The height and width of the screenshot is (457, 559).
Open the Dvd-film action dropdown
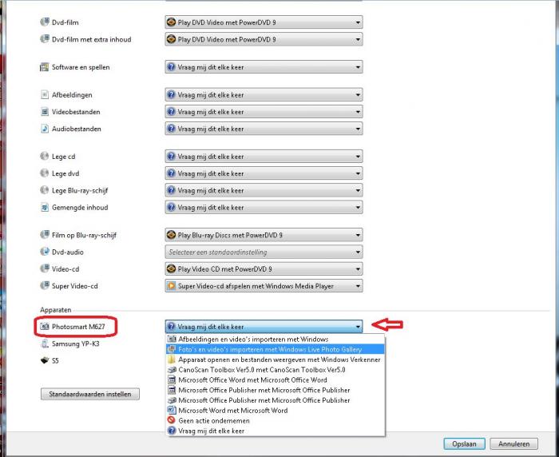(x=264, y=22)
